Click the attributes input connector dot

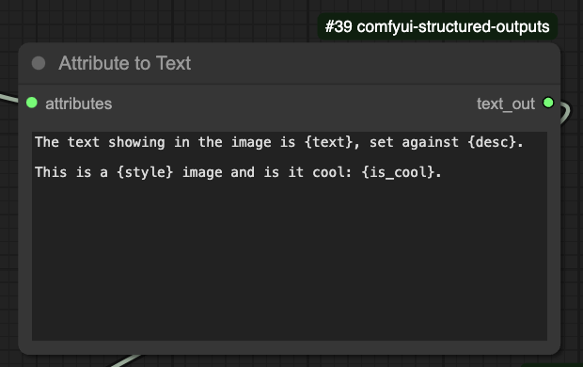[32, 103]
